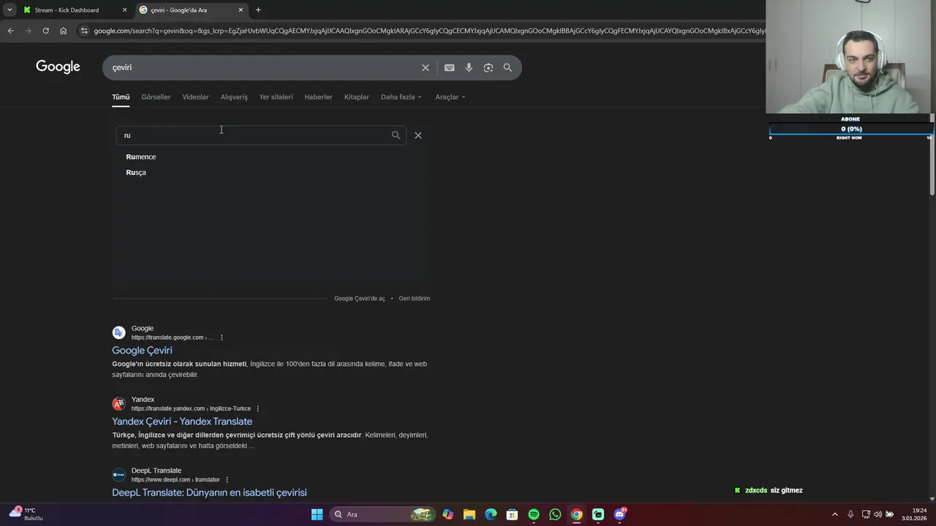936x526 pixels.
Task: Open the Yer siteleri tab
Action: pyautogui.click(x=276, y=97)
